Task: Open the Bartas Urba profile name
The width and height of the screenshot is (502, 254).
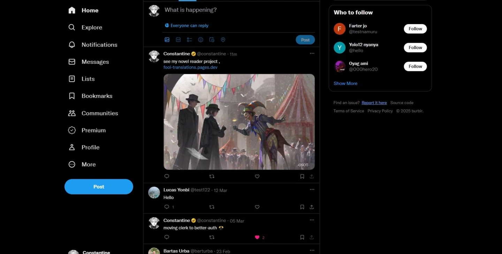Action: point(176,251)
